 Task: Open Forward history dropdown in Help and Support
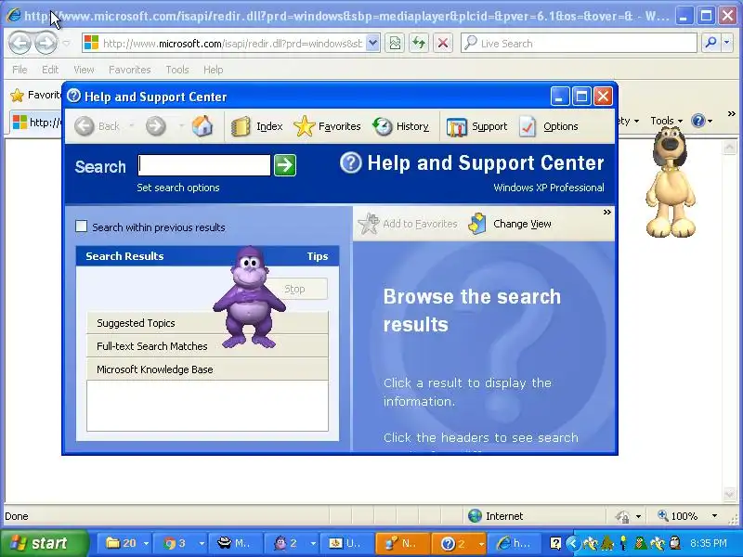[x=181, y=126]
